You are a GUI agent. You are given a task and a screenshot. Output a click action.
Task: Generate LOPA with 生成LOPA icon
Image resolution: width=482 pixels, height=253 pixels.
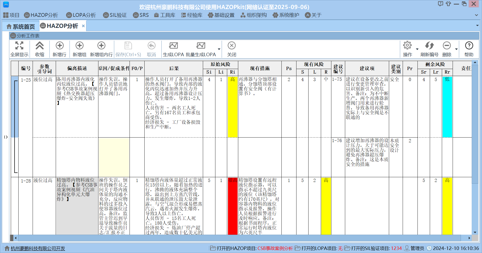173,46
